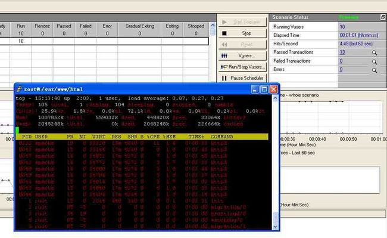
Task: Click the Scenario Status panel undock icon
Action: point(383,17)
